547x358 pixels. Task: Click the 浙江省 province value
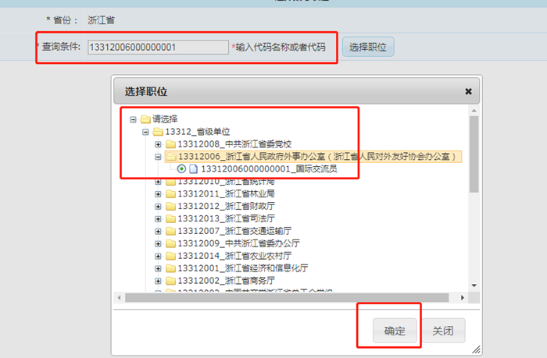(x=101, y=20)
